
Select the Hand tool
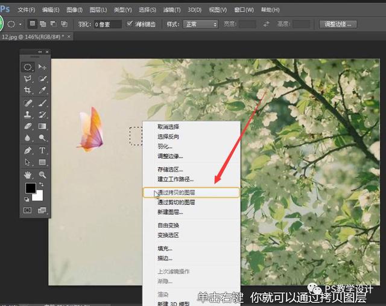(x=28, y=175)
